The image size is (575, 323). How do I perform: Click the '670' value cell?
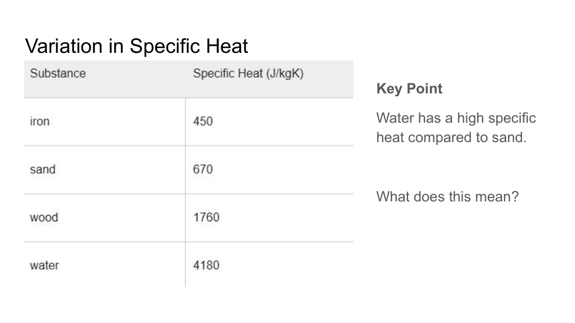(x=269, y=170)
